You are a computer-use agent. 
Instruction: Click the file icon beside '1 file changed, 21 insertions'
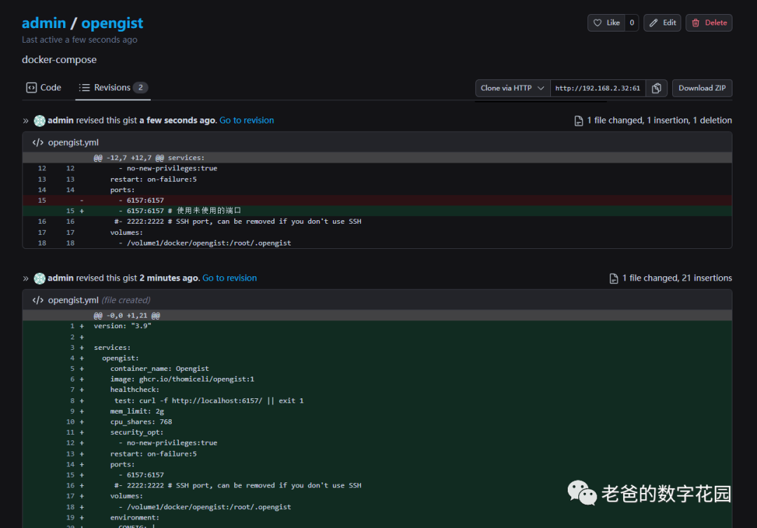pyautogui.click(x=613, y=279)
